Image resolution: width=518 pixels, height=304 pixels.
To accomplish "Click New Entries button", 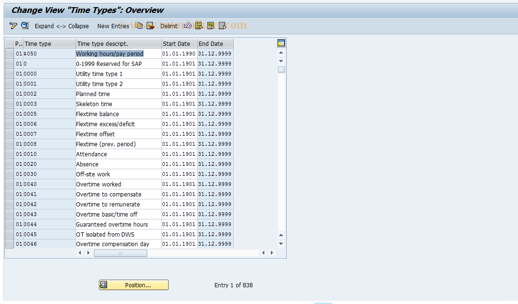I will pyautogui.click(x=113, y=26).
